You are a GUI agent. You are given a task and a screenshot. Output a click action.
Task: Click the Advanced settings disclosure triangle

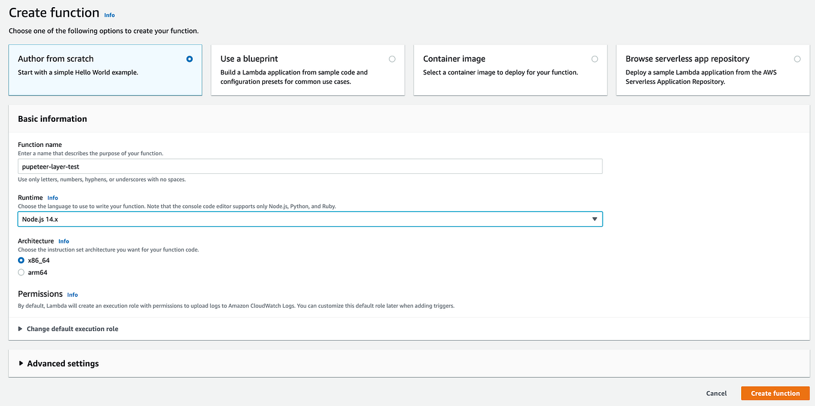[x=20, y=363]
